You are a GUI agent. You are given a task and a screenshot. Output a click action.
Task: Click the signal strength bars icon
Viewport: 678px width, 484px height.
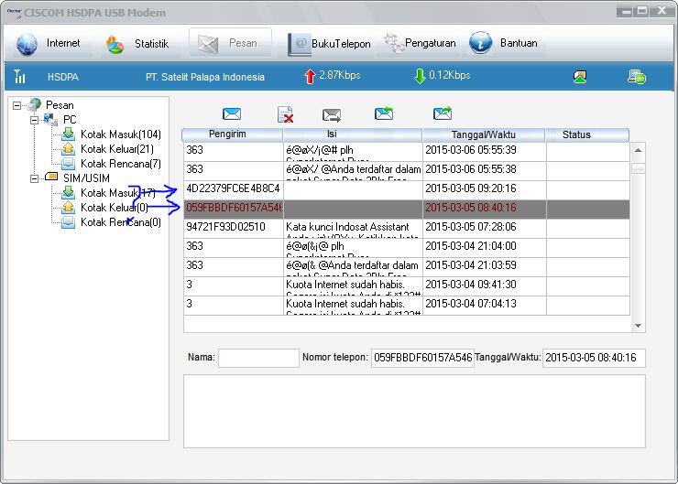pos(19,77)
